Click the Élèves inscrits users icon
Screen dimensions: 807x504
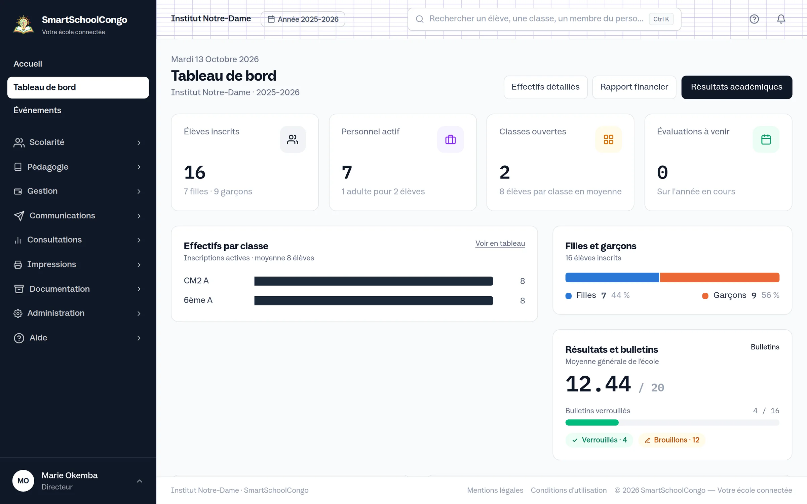coord(293,139)
